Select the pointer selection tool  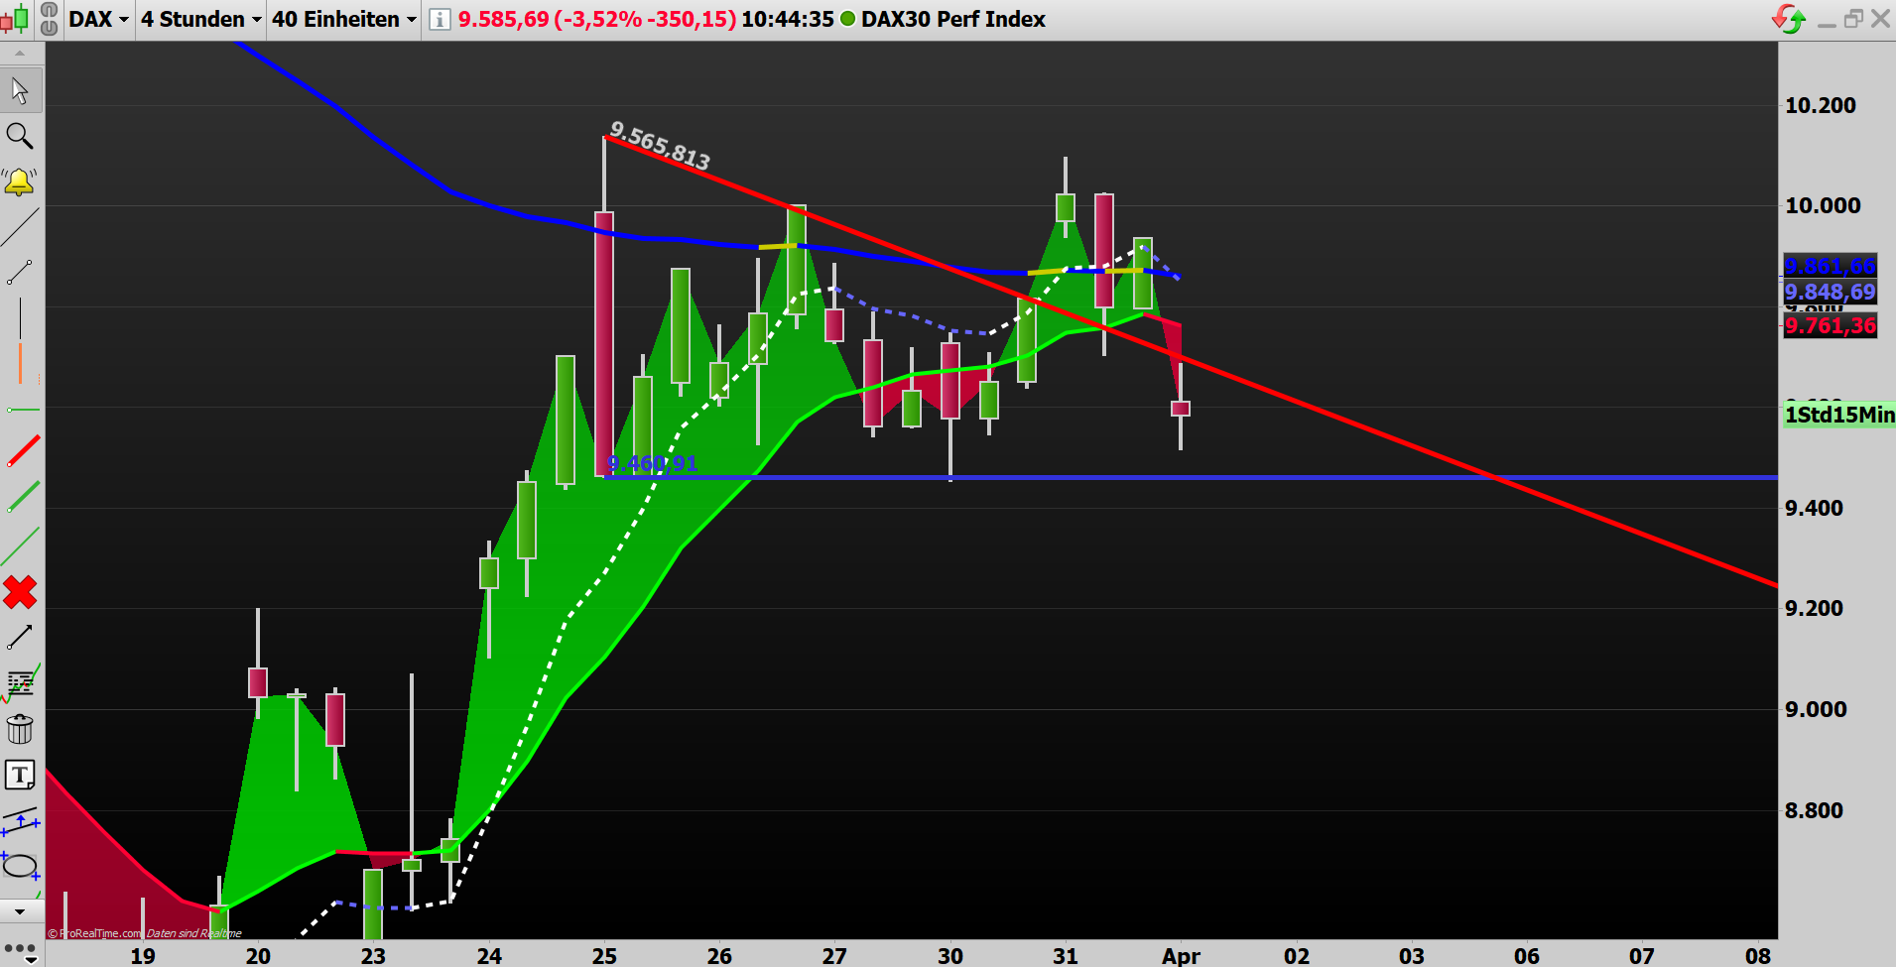pos(20,89)
